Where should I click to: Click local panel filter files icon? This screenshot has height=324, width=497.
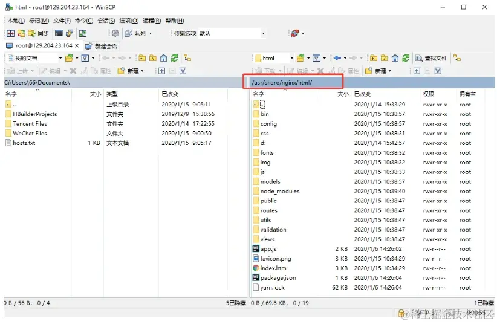pos(85,59)
